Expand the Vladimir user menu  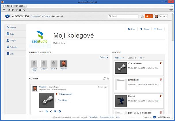click(x=161, y=16)
